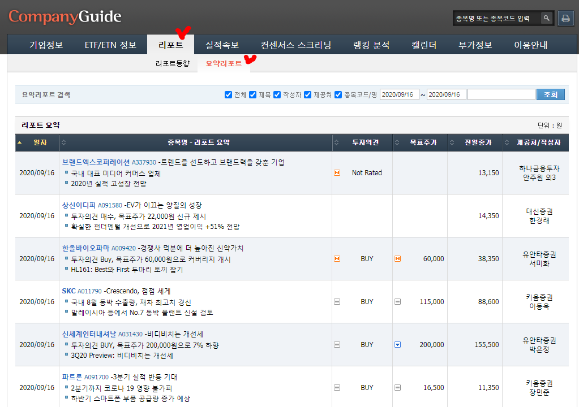This screenshot has height=407, width=579.
Task: Open the 실적속보 menu
Action: coord(222,45)
